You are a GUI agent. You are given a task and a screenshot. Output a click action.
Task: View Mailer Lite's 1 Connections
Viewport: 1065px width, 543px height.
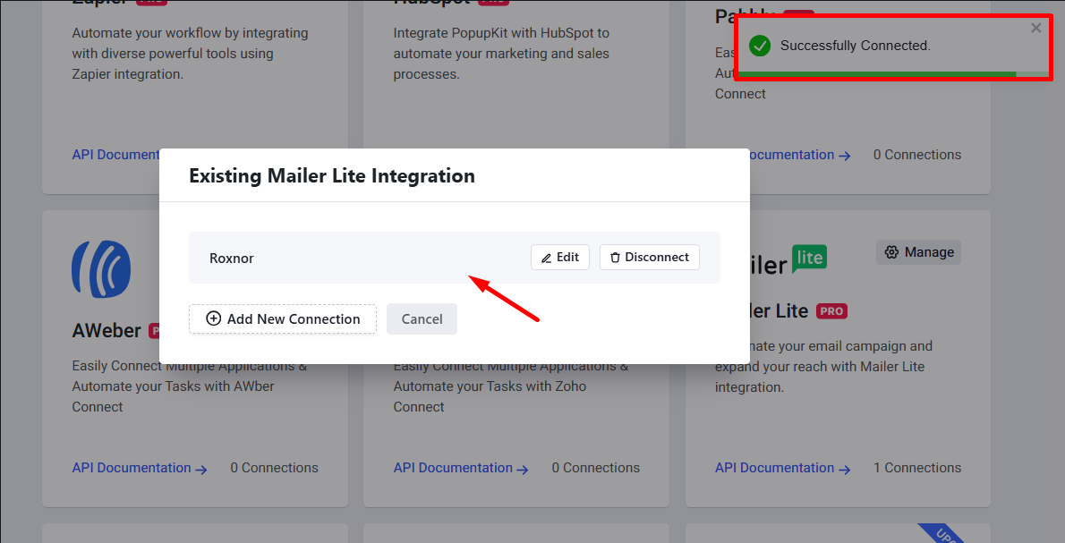click(916, 467)
